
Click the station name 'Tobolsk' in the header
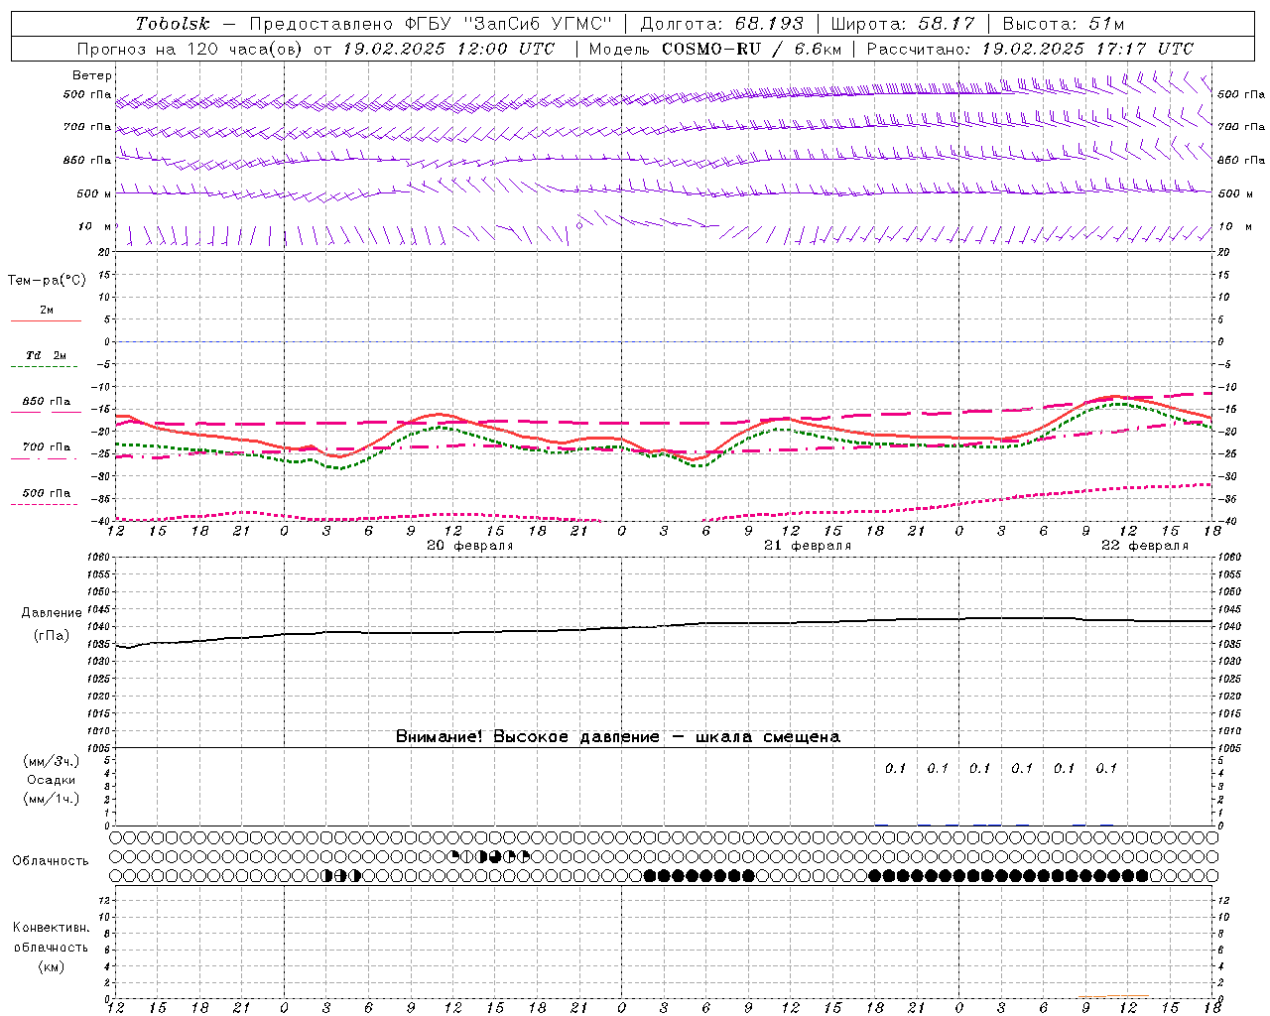pos(173,24)
